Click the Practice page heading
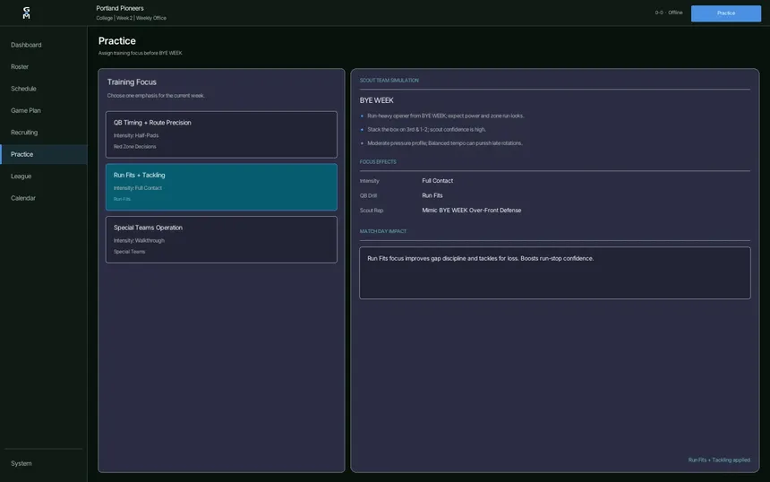Image resolution: width=770 pixels, height=482 pixels. click(117, 41)
